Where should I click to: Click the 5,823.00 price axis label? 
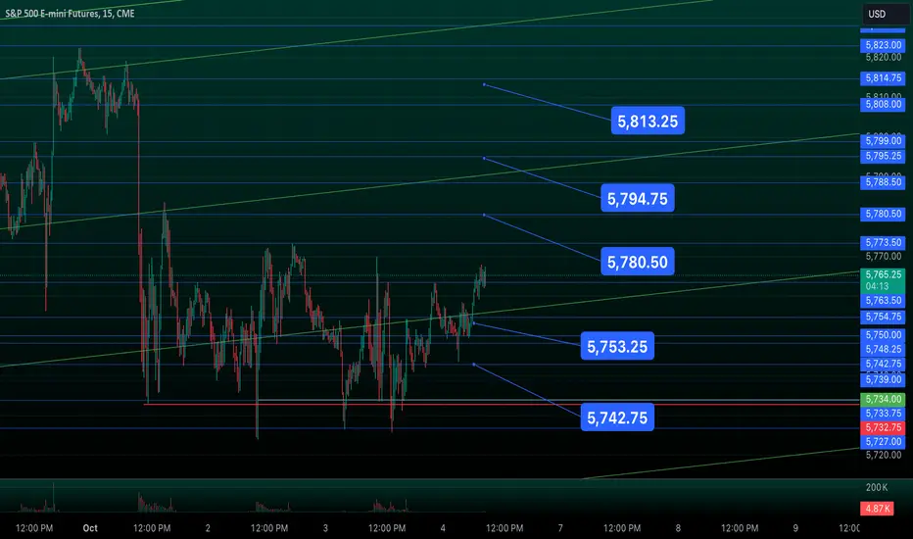(x=883, y=45)
